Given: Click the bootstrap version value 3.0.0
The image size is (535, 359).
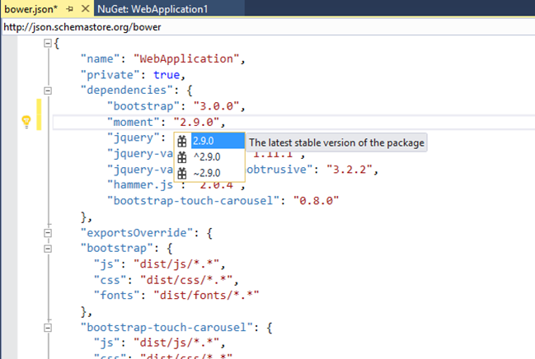Looking at the screenshot, I should coord(217,106).
